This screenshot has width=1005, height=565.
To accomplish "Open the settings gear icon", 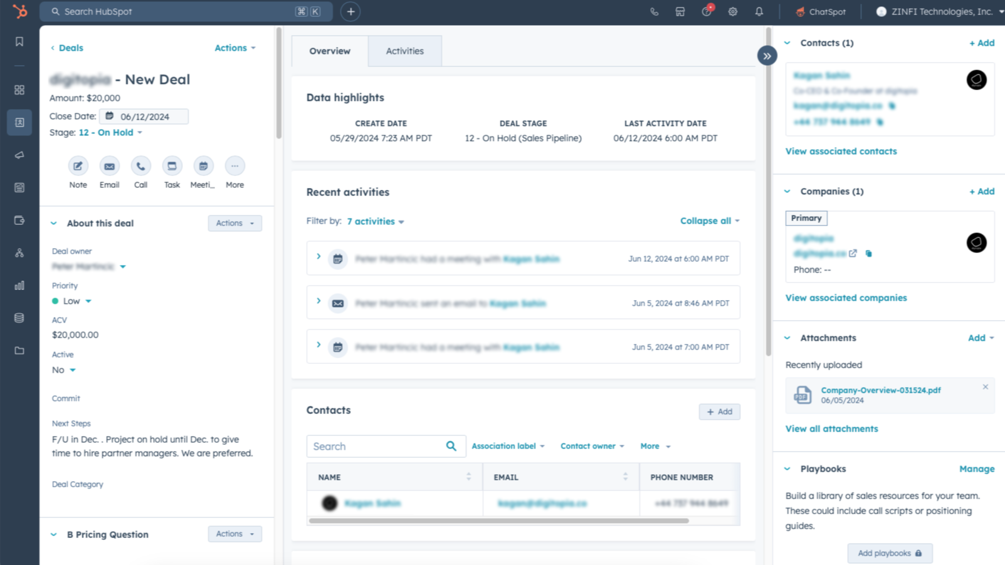I will coord(732,12).
